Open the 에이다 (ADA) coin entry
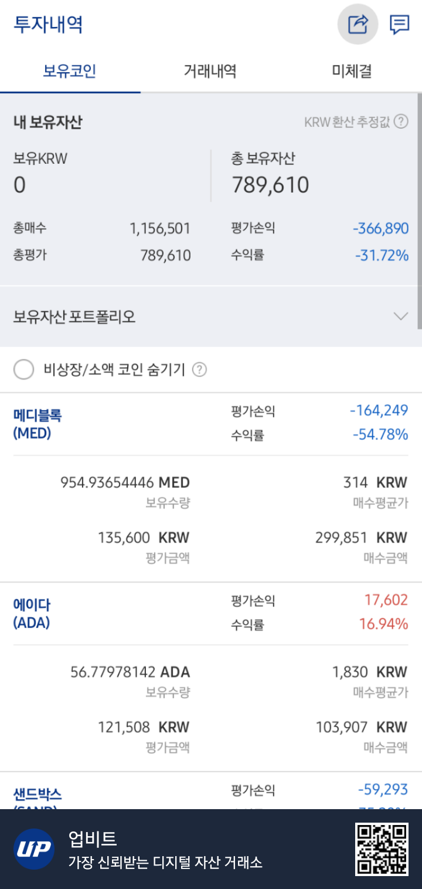Screen dimensions: 422x889 (32, 614)
